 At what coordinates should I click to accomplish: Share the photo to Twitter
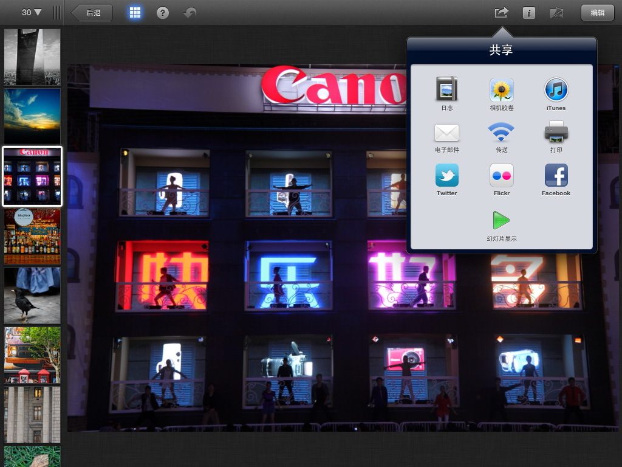[x=446, y=176]
